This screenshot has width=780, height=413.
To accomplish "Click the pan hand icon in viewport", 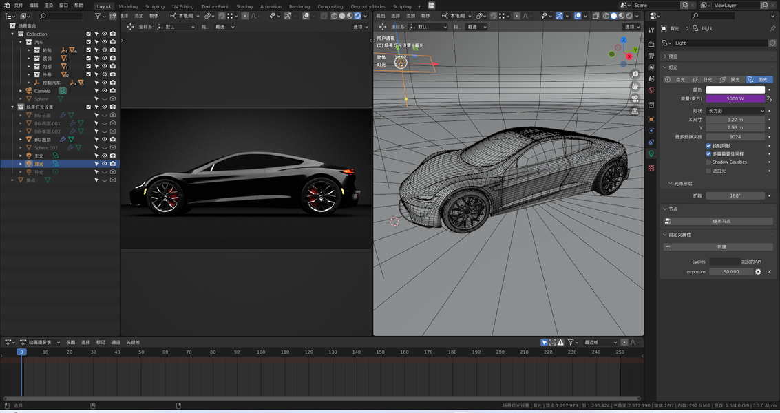I will (634, 87).
